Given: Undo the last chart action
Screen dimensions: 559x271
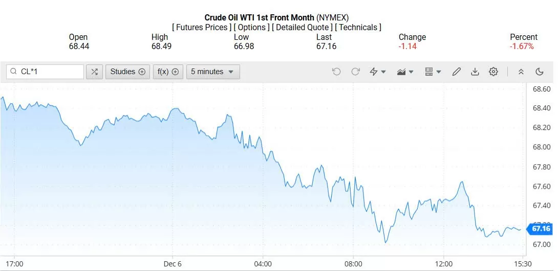Looking at the screenshot, I should 336,72.
